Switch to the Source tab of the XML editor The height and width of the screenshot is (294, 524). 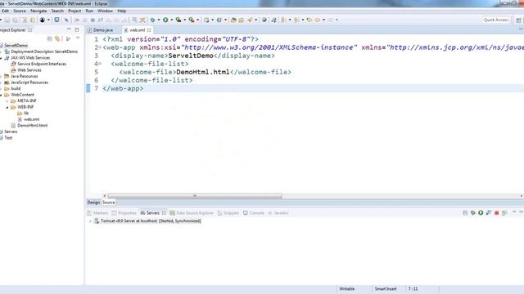coord(108,203)
